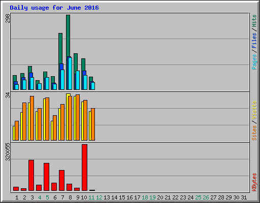260x203 pixels.
Task: Click the 298 hits axis value
Action: (8, 18)
